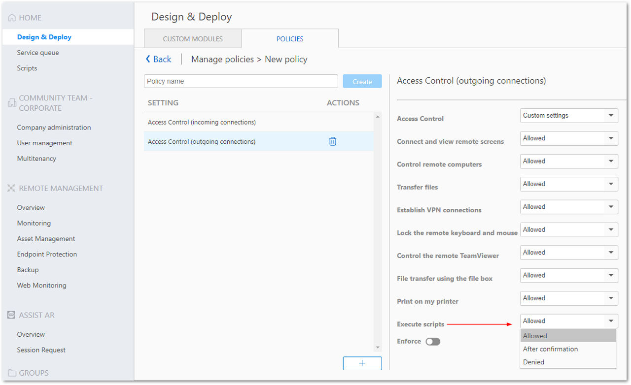631x385 pixels.
Task: Open the Connect and view remote screens dropdown
Action: click(x=569, y=138)
